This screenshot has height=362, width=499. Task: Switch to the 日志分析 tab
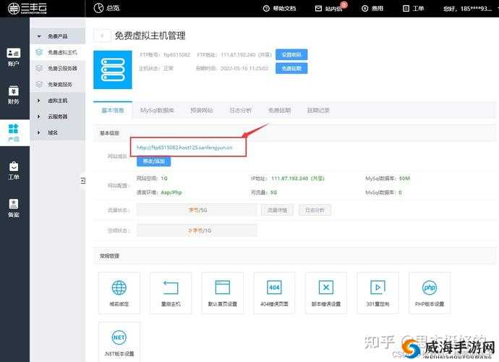[x=241, y=110]
